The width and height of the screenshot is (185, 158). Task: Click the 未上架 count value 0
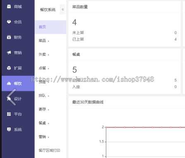(175, 33)
